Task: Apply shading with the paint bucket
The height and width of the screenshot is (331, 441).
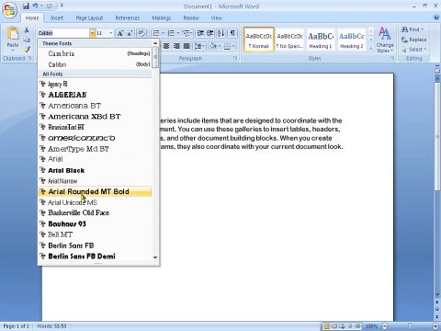Action: tap(213, 46)
